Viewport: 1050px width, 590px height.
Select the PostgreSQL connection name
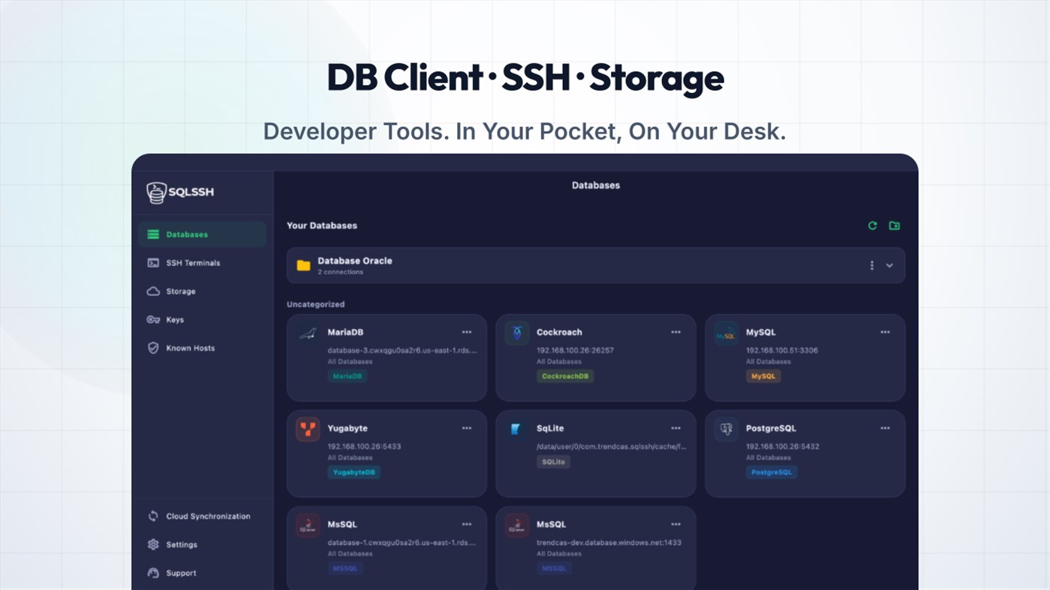point(771,428)
